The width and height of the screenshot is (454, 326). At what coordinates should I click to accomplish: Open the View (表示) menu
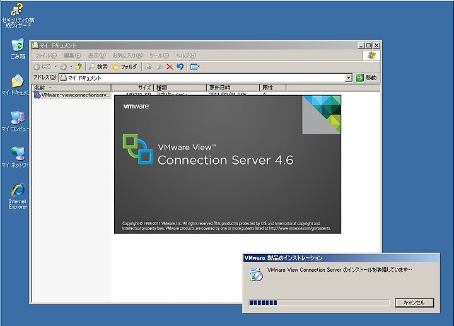(x=96, y=55)
